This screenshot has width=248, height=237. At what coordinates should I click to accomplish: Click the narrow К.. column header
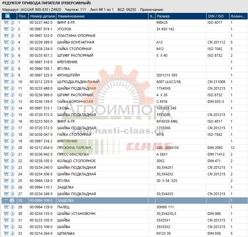[152, 16]
